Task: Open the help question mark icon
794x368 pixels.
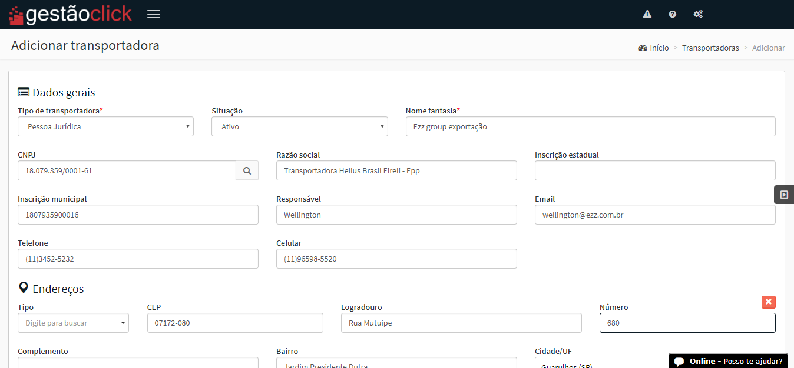Action: [x=673, y=14]
